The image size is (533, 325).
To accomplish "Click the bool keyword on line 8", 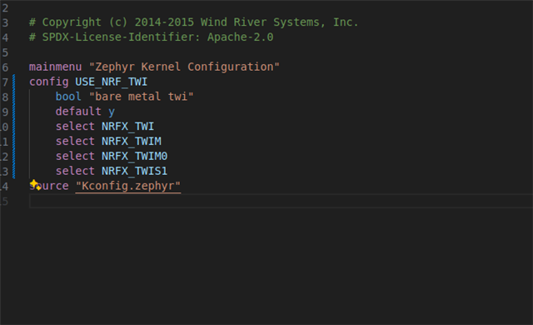I will (x=68, y=97).
